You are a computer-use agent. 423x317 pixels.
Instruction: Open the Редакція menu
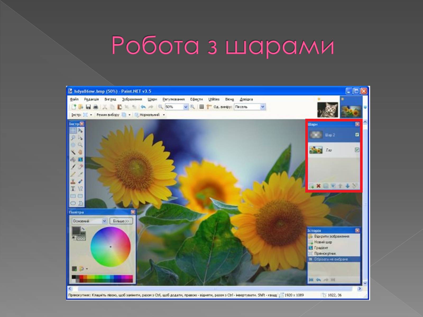tap(91, 99)
